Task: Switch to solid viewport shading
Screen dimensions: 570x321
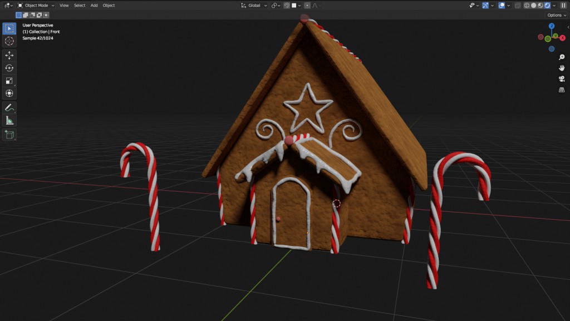Action: 533,6
